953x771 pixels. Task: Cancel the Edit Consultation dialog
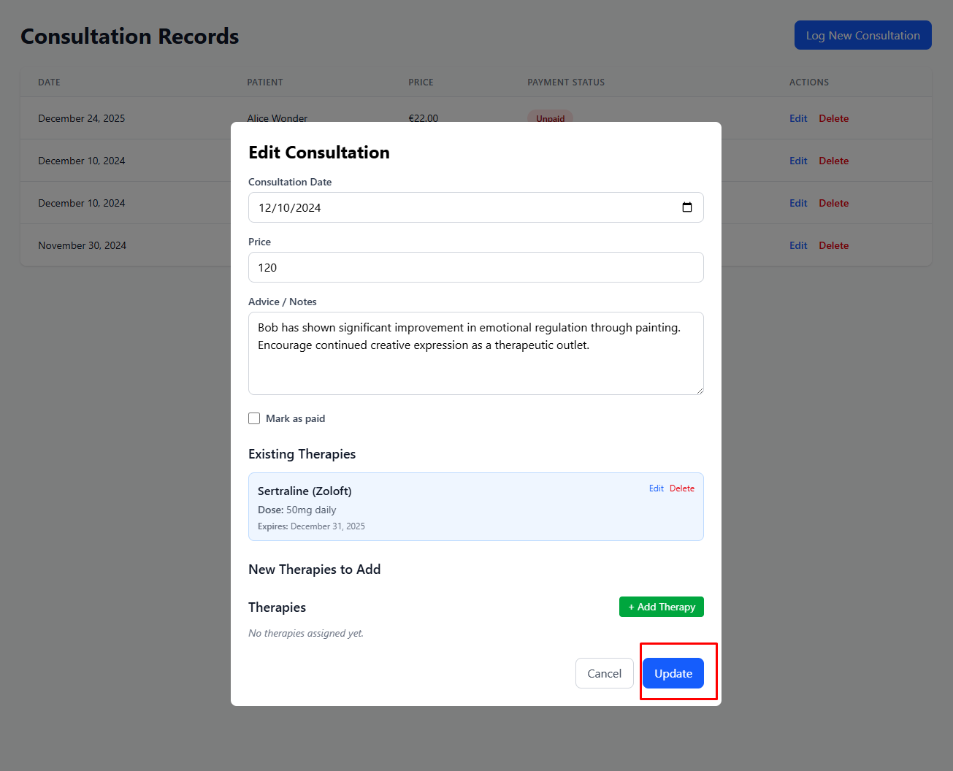604,673
